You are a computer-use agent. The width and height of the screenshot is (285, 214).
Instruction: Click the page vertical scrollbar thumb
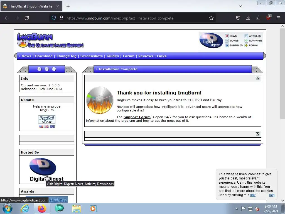282,74
